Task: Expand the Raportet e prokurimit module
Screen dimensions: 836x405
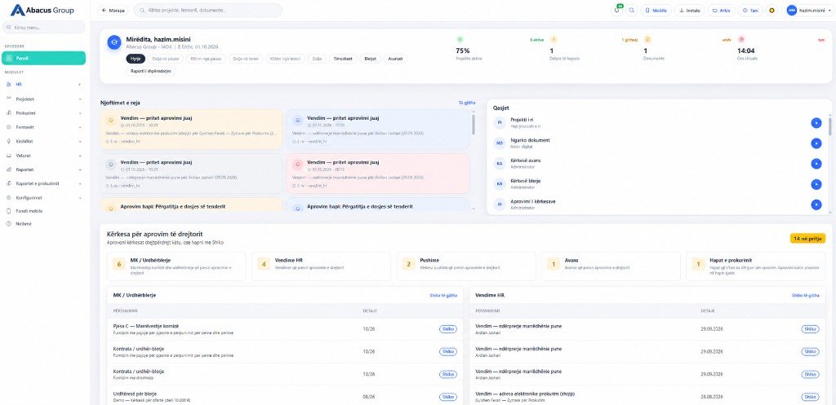Action: point(42,183)
